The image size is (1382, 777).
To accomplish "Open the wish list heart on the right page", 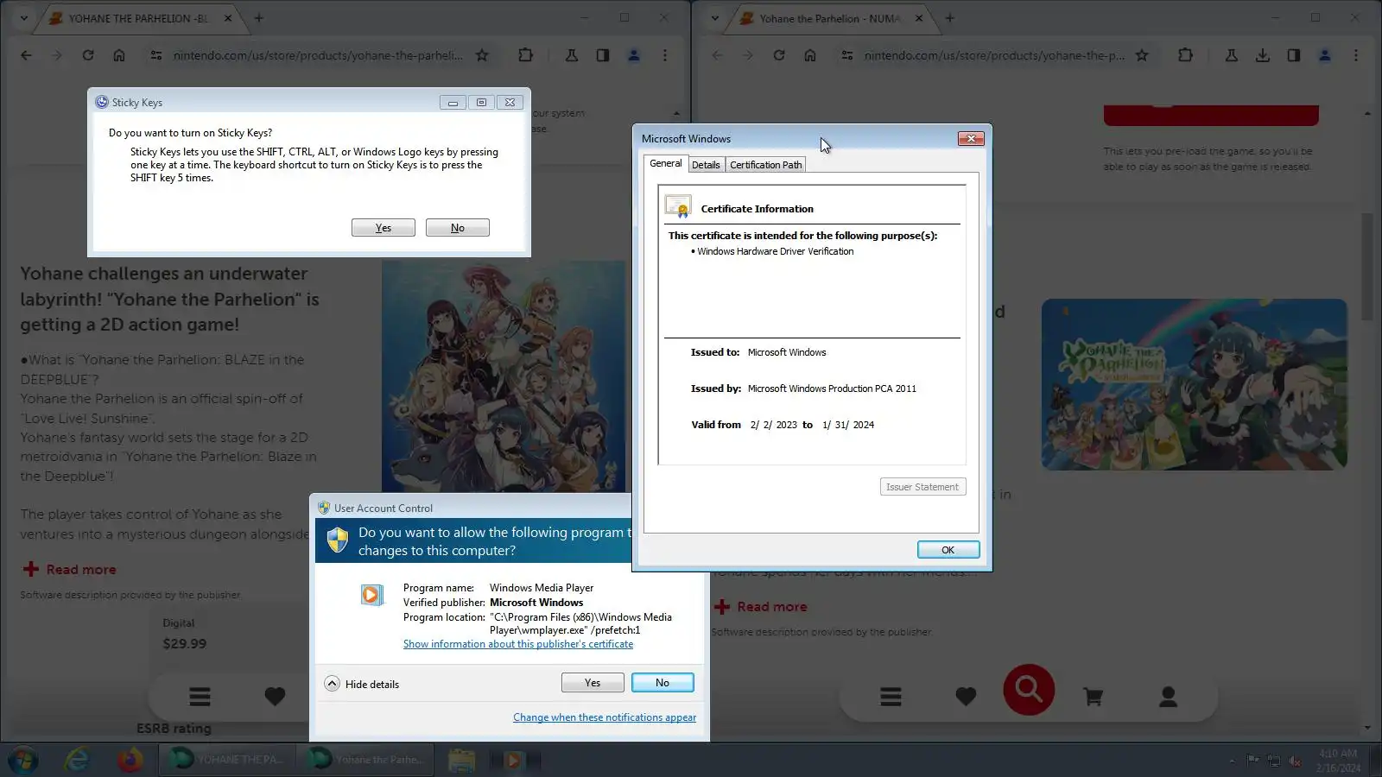I will [x=966, y=697].
